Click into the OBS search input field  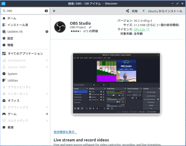point(25,11)
